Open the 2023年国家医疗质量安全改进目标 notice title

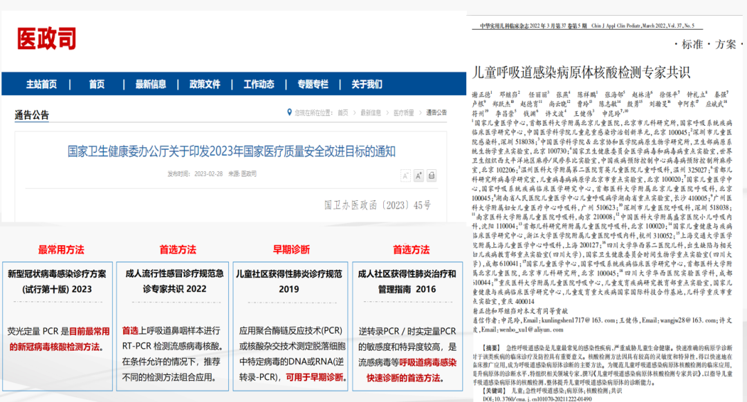pyautogui.click(x=231, y=151)
